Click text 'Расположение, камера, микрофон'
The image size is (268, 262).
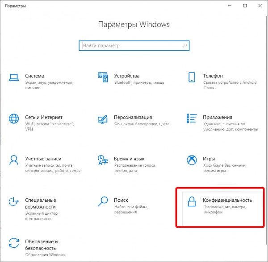click(x=225, y=209)
